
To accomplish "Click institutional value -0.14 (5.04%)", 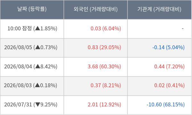I will 169,47.
